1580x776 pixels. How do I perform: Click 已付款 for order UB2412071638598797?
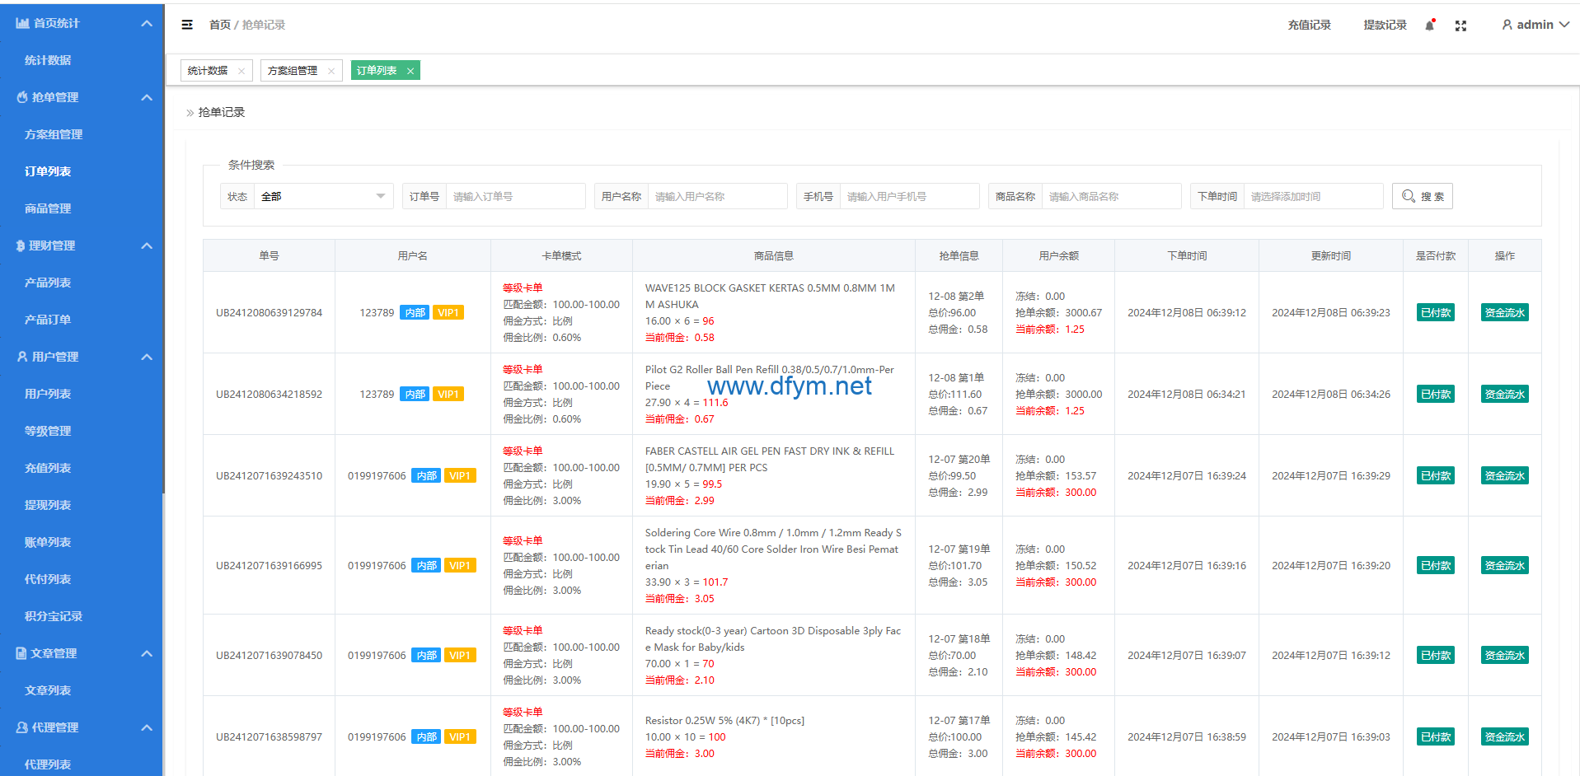1436,736
